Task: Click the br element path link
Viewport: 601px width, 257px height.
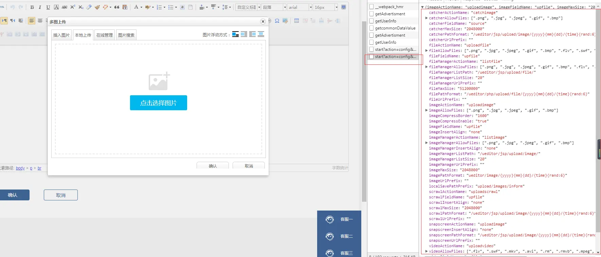Action: click(x=39, y=168)
